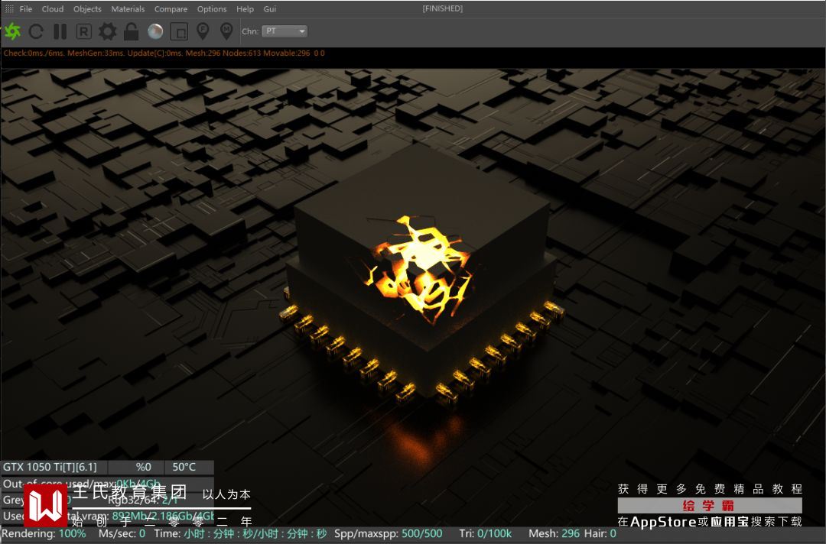826x544 pixels.
Task: Toggle clay mode sphere icon
Action: click(x=155, y=31)
